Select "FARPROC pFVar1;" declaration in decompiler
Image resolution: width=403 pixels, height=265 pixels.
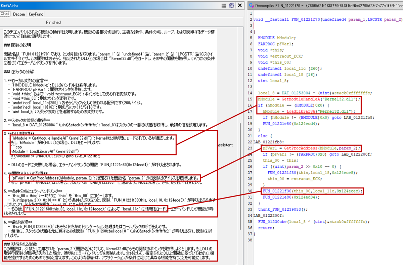[275, 44]
